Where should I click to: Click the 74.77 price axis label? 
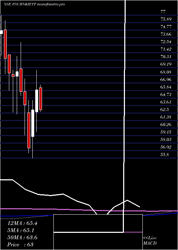pyautogui.click(x=166, y=27)
